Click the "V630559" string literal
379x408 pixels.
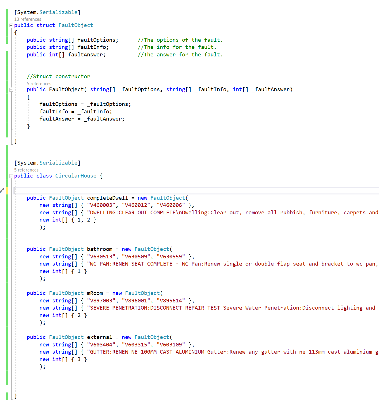point(171,257)
